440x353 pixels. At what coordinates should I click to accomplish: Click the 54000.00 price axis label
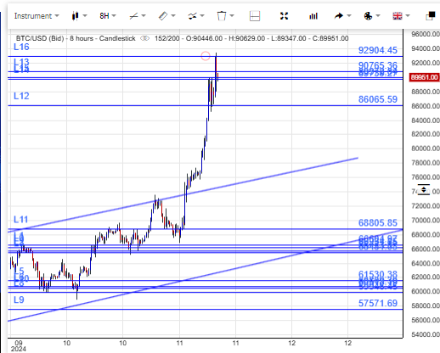(x=426, y=334)
